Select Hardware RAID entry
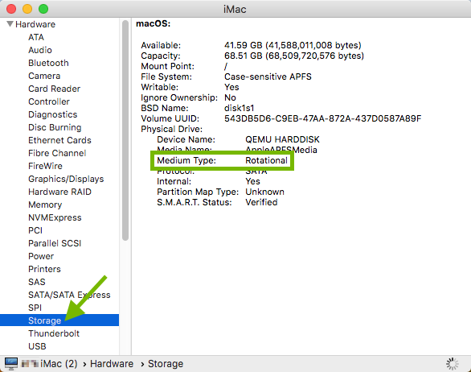 coord(59,192)
